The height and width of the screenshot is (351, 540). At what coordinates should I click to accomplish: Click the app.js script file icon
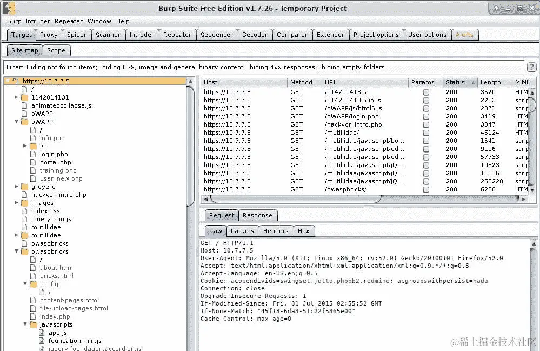coord(41,333)
